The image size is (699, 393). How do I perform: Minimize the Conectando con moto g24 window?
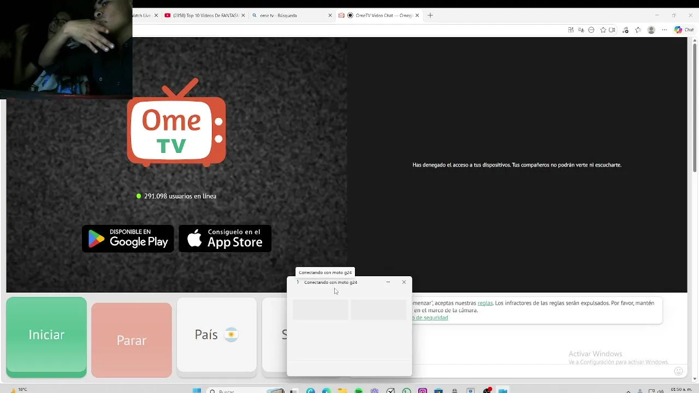(388, 282)
